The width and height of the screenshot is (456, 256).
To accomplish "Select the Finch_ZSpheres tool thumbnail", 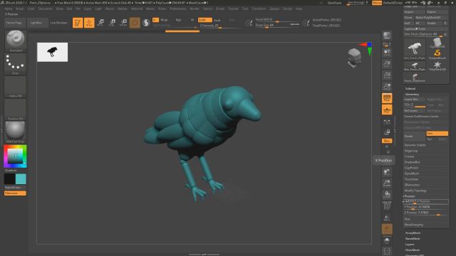I will (x=415, y=78).
